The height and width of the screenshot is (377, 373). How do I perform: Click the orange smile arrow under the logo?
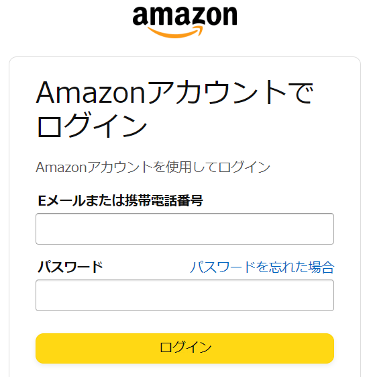click(175, 32)
